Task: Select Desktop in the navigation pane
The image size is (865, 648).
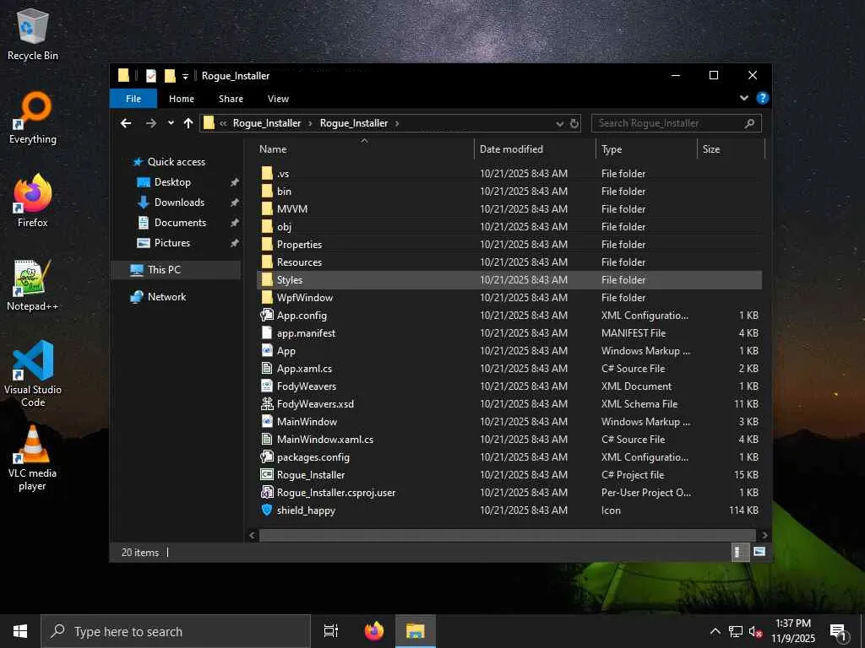Action: point(163,182)
